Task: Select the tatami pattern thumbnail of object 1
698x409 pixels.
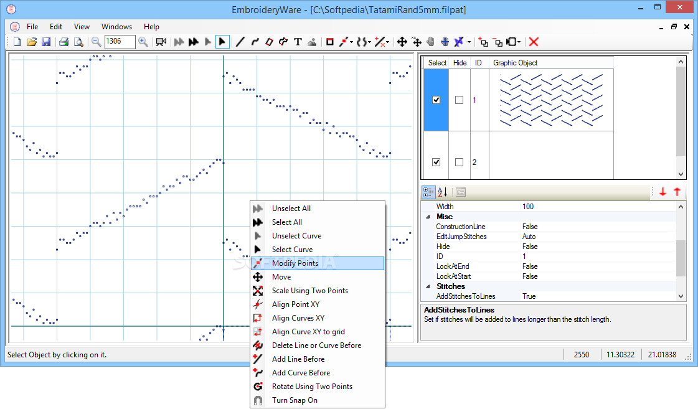Action: pos(551,100)
